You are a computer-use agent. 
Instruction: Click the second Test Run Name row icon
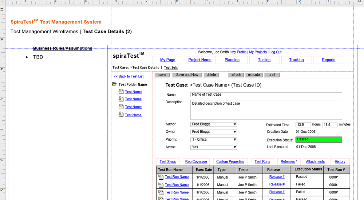tap(161, 185)
